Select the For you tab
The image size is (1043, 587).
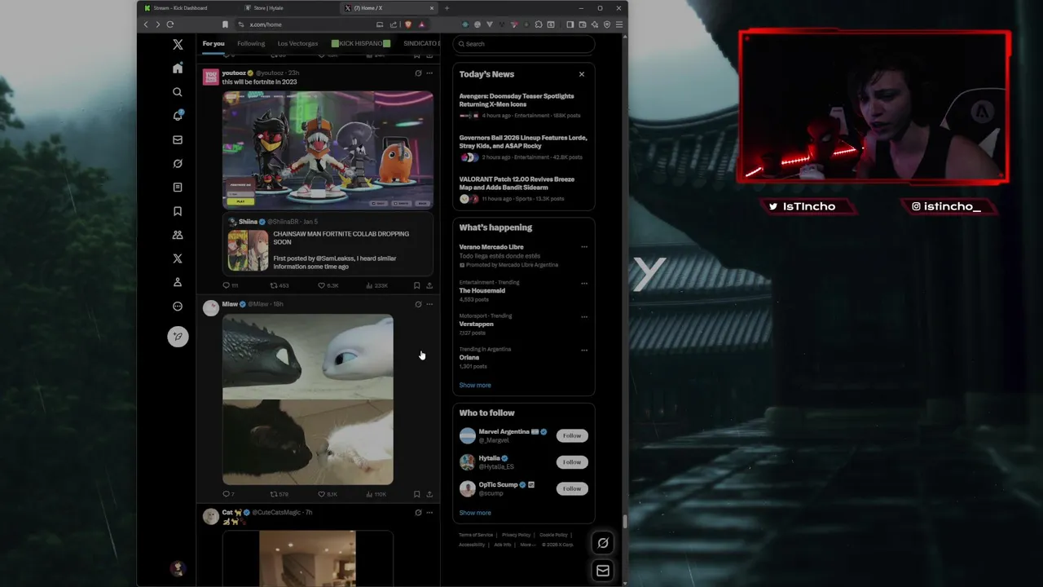[213, 43]
